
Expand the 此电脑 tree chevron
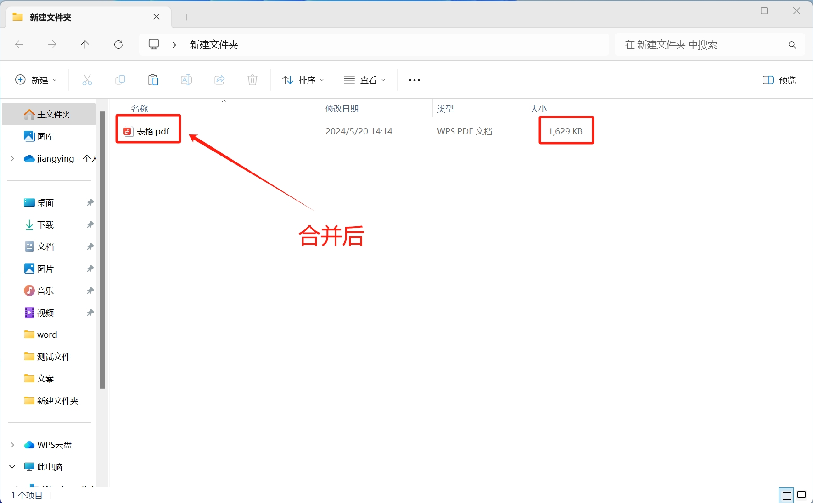point(11,466)
